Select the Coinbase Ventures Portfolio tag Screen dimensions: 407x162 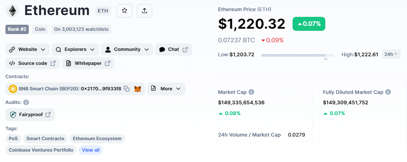pyautogui.click(x=41, y=150)
